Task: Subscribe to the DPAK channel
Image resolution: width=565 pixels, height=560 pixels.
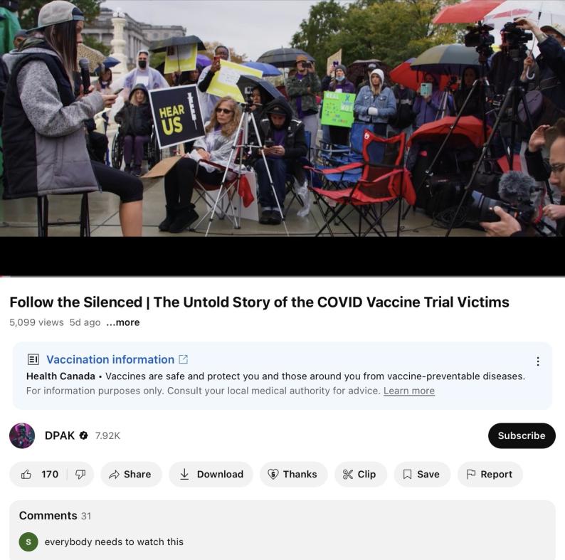Action: 522,435
